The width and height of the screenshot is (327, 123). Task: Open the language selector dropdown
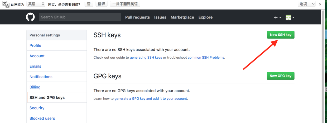pos(36,4)
